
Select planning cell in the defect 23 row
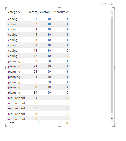(14, 67)
